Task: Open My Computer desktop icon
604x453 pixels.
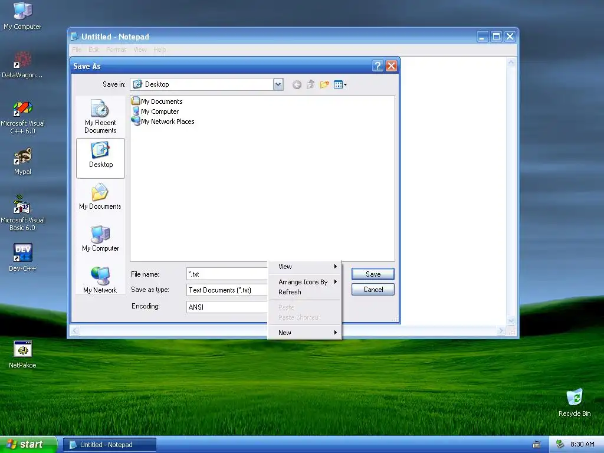Action: click(x=22, y=15)
